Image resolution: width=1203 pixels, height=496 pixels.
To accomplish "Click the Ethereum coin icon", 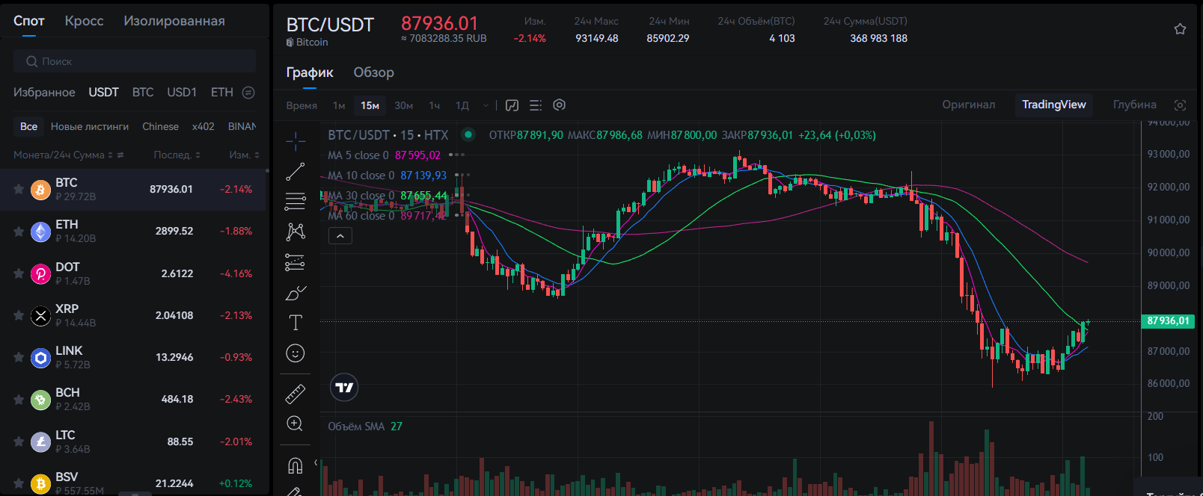I will click(x=40, y=232).
